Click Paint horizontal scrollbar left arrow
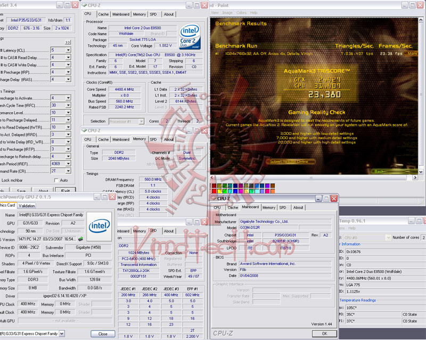Image resolution: width=426 pixels, height=340 pixels. tap(213, 177)
